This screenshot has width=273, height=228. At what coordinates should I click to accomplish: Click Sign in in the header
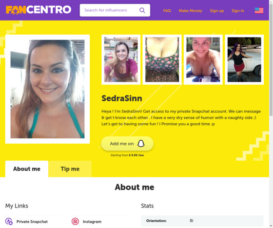[238, 11]
